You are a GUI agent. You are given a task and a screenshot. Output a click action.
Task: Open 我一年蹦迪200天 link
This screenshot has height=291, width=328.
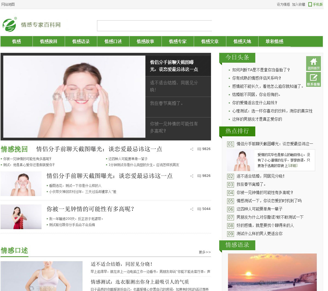76,219
